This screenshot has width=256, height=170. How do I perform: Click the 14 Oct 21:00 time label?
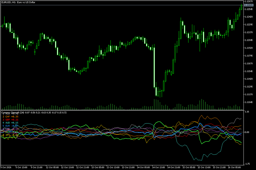pyautogui.click(x=174, y=167)
